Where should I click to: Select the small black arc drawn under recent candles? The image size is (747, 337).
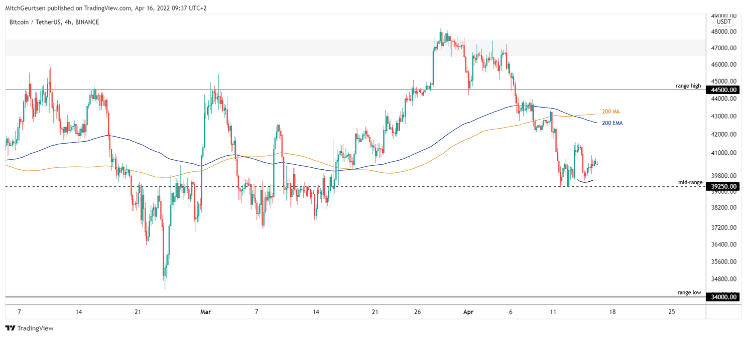click(x=585, y=181)
